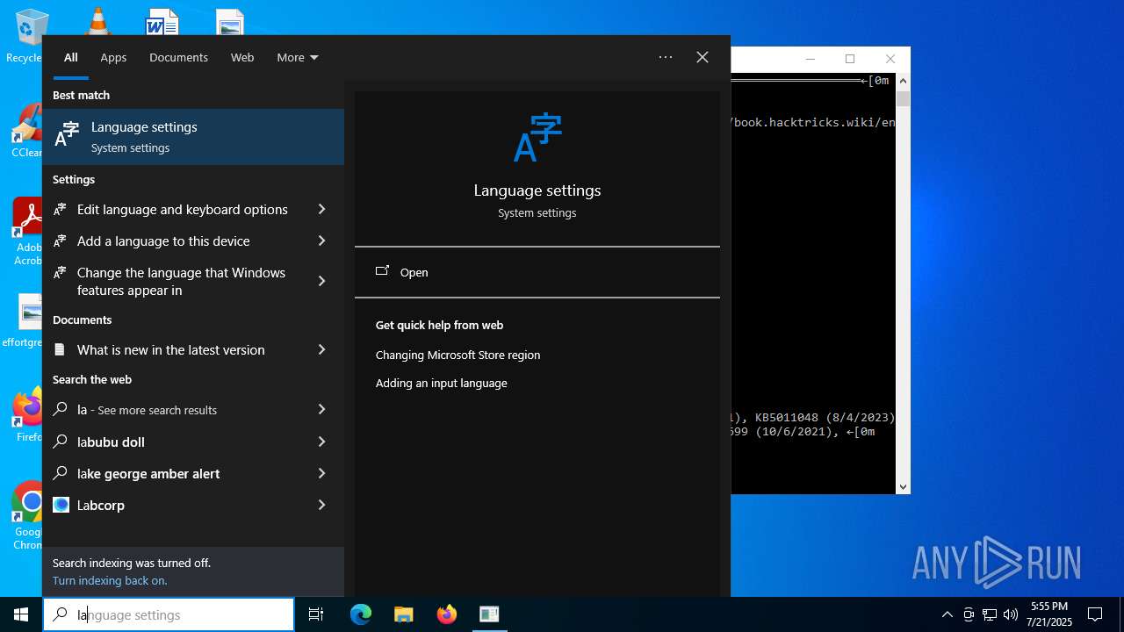Click the network tray icon
Screen dimensions: 1124x632
990,614
